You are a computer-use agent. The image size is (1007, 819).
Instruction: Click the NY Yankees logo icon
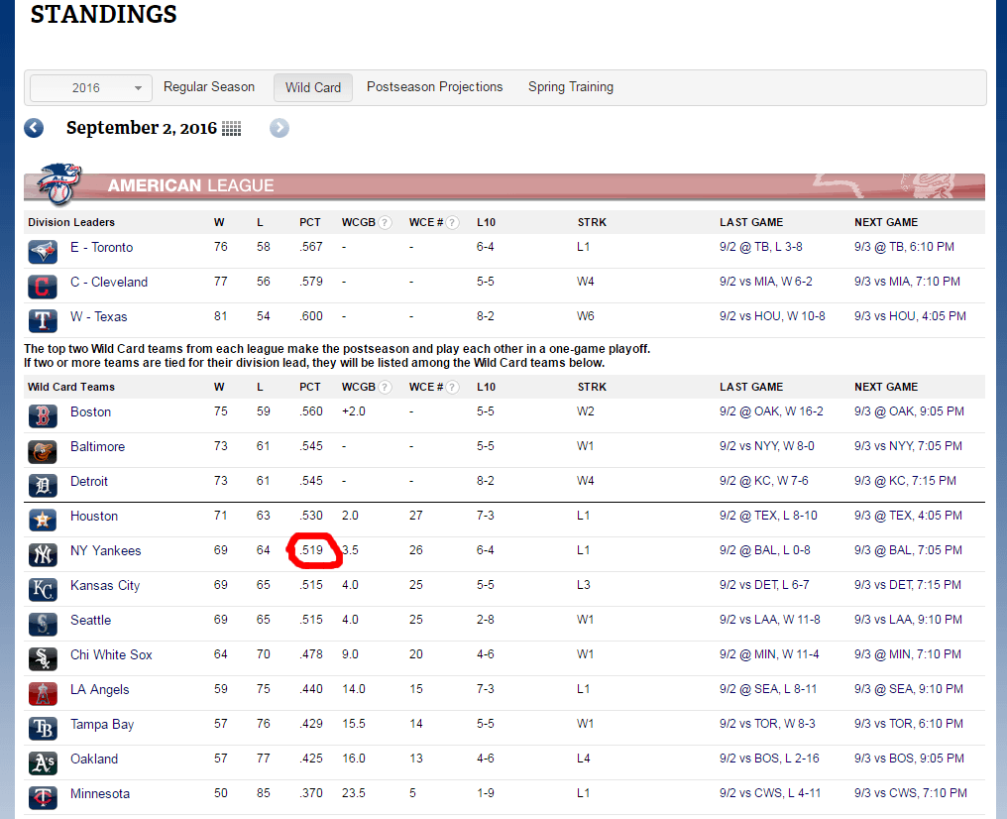click(x=43, y=555)
